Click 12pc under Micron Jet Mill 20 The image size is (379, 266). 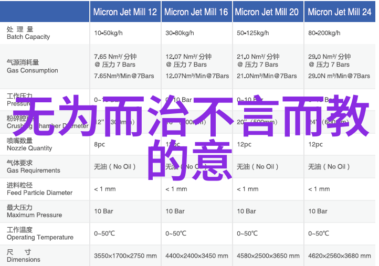[x=244, y=144]
